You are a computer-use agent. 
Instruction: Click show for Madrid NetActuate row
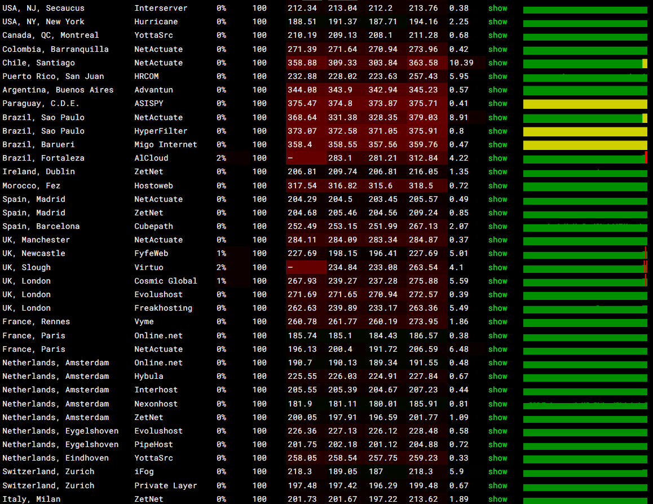(498, 200)
